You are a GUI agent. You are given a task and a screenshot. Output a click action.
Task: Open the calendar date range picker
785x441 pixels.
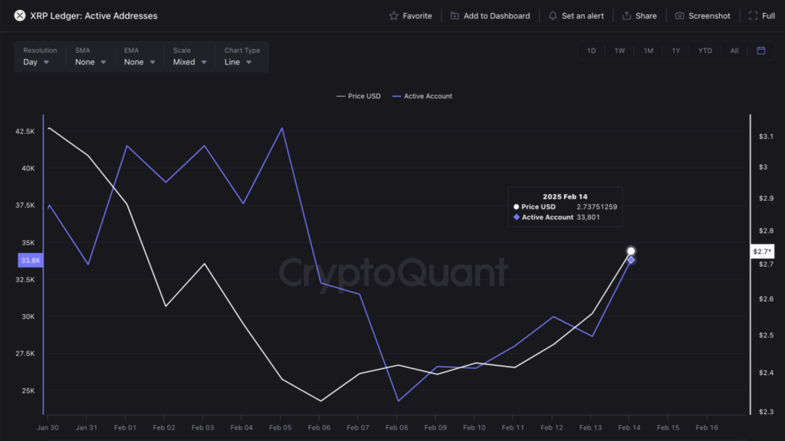pyautogui.click(x=761, y=51)
